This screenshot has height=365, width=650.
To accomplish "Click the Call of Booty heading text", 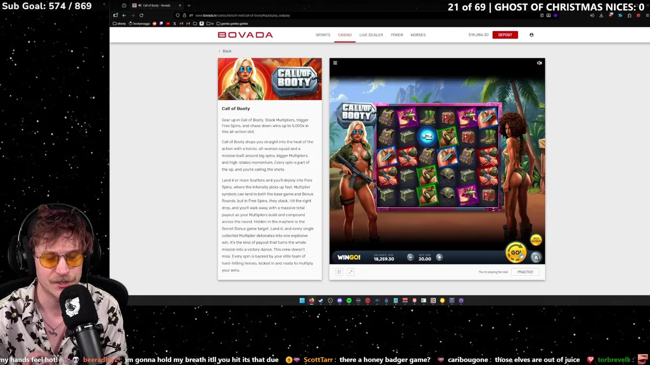I will click(x=236, y=108).
